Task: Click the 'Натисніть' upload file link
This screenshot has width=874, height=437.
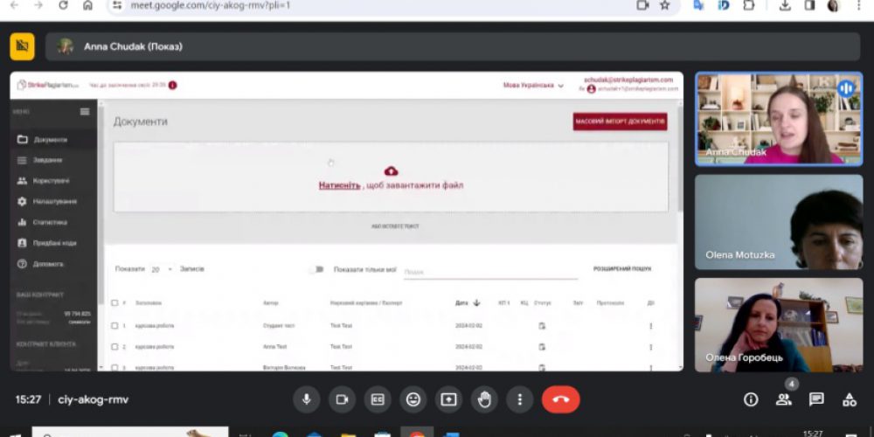Action: click(x=339, y=185)
